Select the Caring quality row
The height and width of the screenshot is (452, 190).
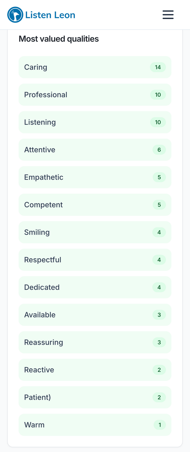(95, 67)
